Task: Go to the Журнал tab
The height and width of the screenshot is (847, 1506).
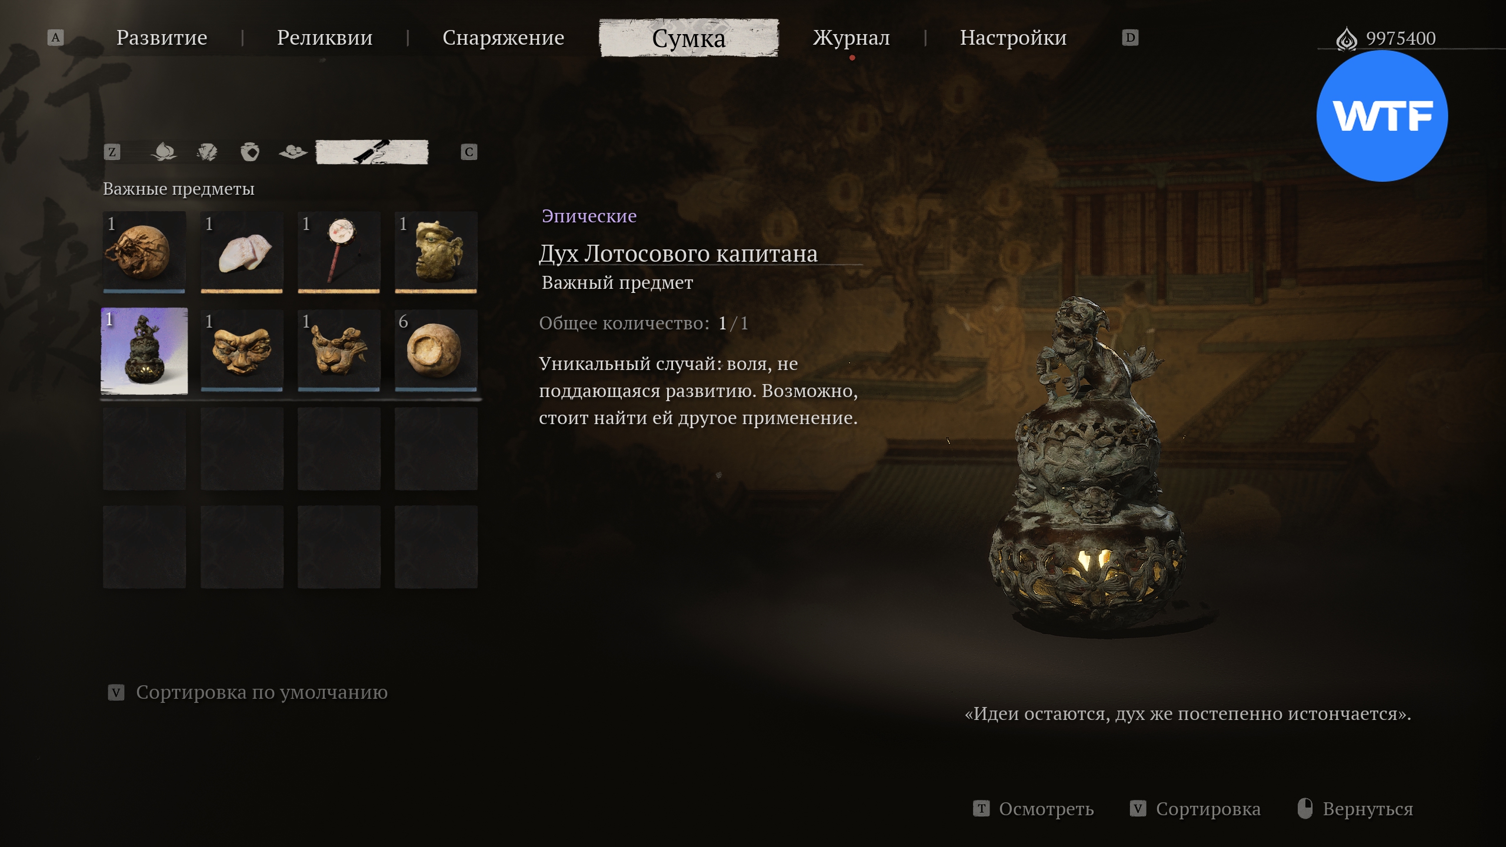Action: pos(851,38)
